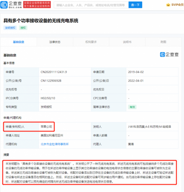Click the patent title heading
Screen dimensions: 184x192
tap(41, 21)
